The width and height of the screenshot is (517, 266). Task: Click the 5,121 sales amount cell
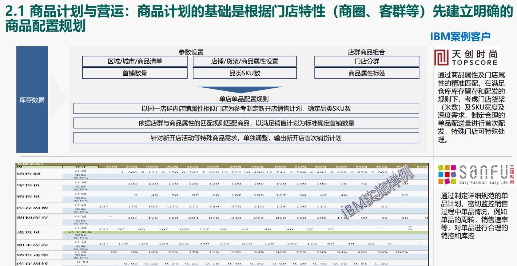pos(150,172)
